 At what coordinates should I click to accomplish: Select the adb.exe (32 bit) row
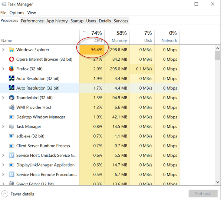[x=90, y=136]
